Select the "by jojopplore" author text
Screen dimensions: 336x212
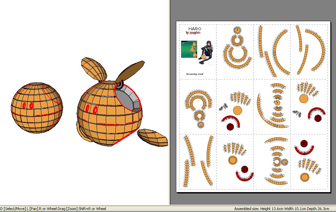pos(194,33)
